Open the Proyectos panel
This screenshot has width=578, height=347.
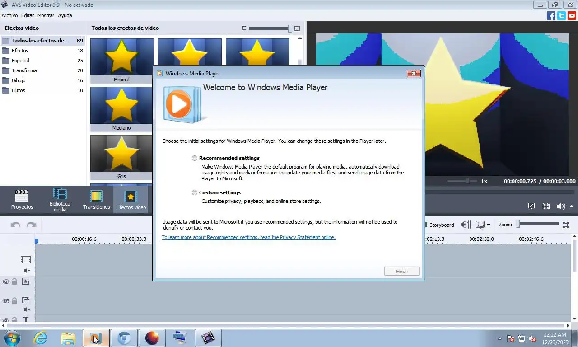pyautogui.click(x=22, y=200)
